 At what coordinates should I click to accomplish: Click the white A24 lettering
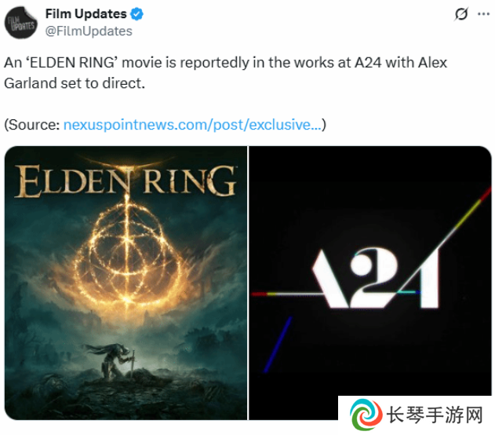click(x=376, y=278)
